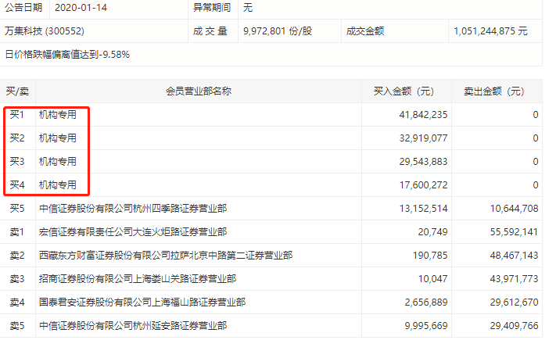Click the 买入金额（元） column header
Viewport: 549px width, 340px height.
[406, 91]
